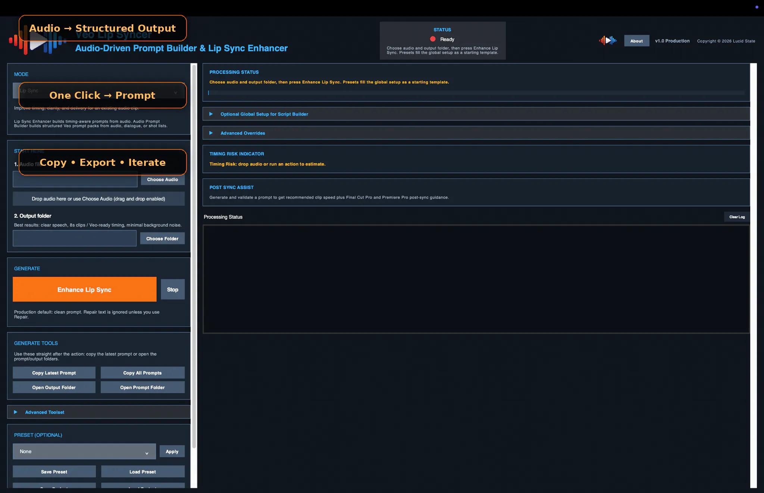Image resolution: width=764 pixels, height=493 pixels.
Task: Click the Audio-Driven Prompt Builder title text
Action: point(181,48)
